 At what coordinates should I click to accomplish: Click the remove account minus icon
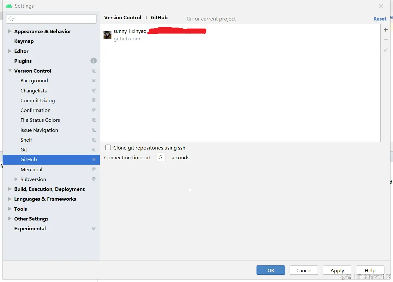coord(385,40)
